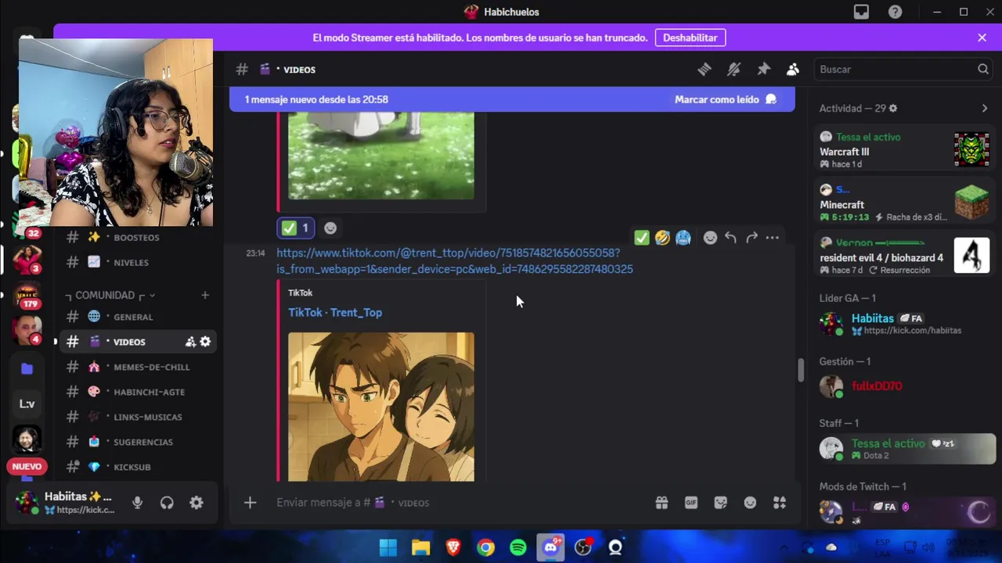
Task: Click Marcar como leído
Action: click(725, 99)
